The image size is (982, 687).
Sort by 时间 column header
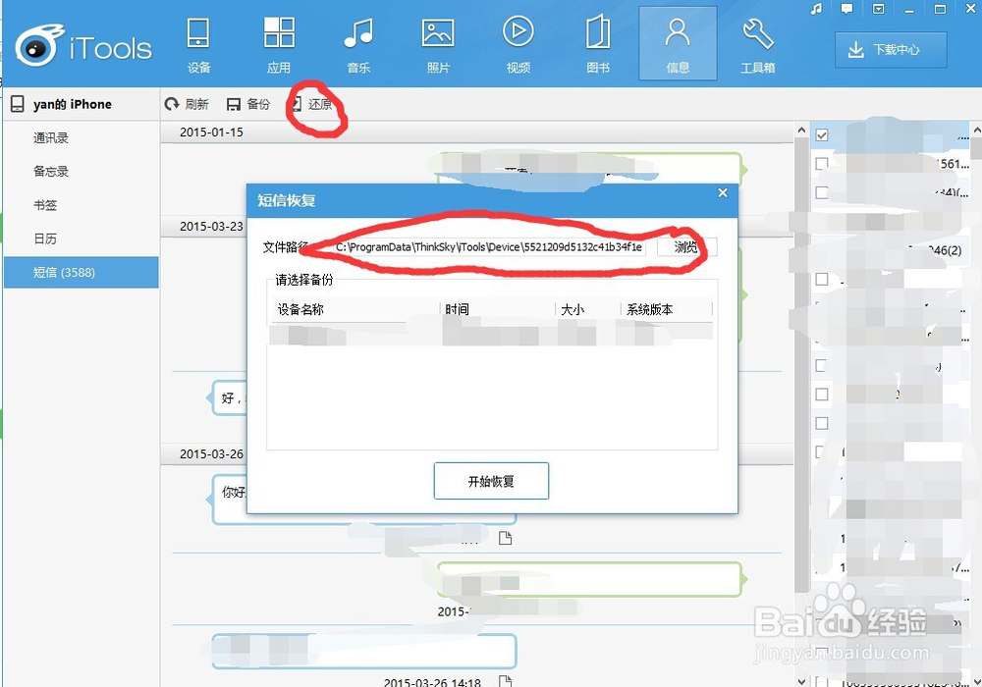pyautogui.click(x=498, y=309)
